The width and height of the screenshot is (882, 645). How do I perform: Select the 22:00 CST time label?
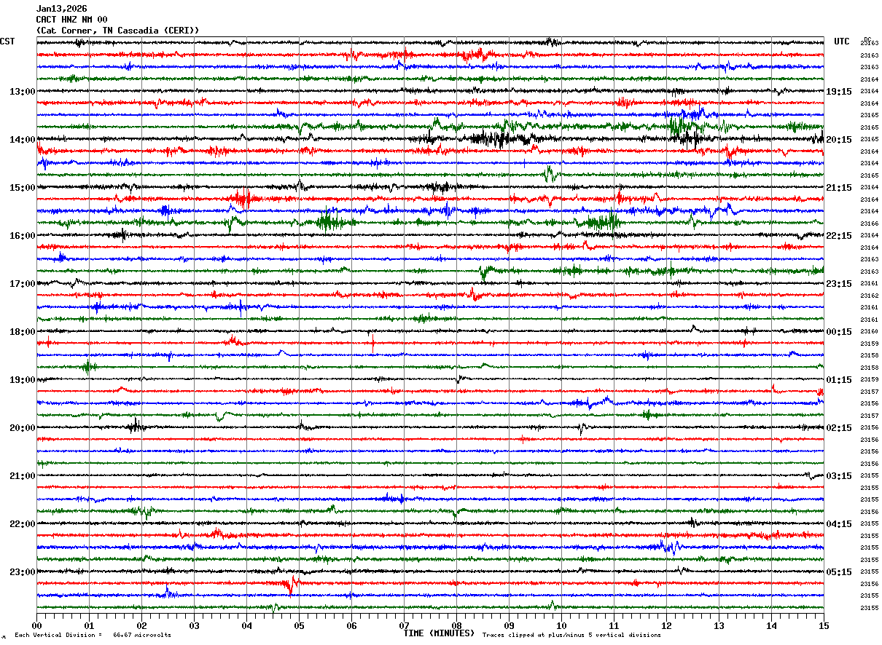tap(23, 524)
